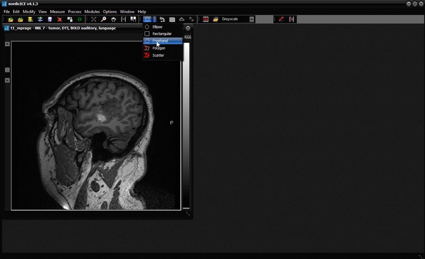Open the Modules menu
The height and width of the screenshot is (259, 425).
coord(92,12)
